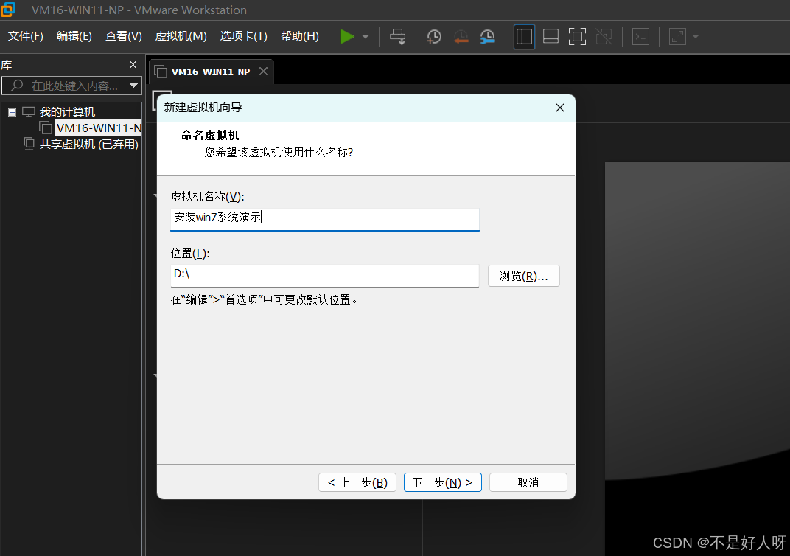Open snapshot manager wrench-clock icon
The image size is (790, 556).
click(487, 36)
